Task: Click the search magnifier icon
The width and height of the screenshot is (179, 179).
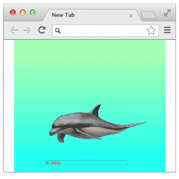Action: 58,31
